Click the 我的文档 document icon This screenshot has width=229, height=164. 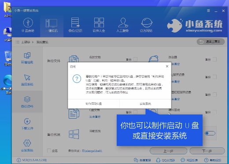[x=74, y=59]
